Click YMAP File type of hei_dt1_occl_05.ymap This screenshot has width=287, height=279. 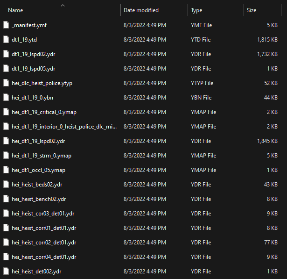click(x=203, y=170)
